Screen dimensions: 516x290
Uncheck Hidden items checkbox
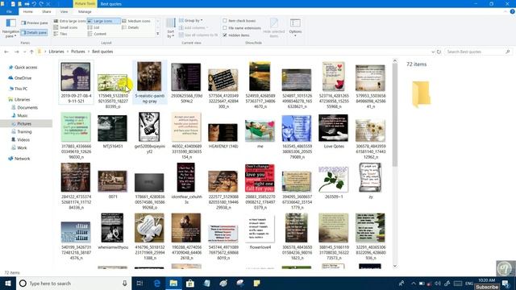[x=236, y=35]
